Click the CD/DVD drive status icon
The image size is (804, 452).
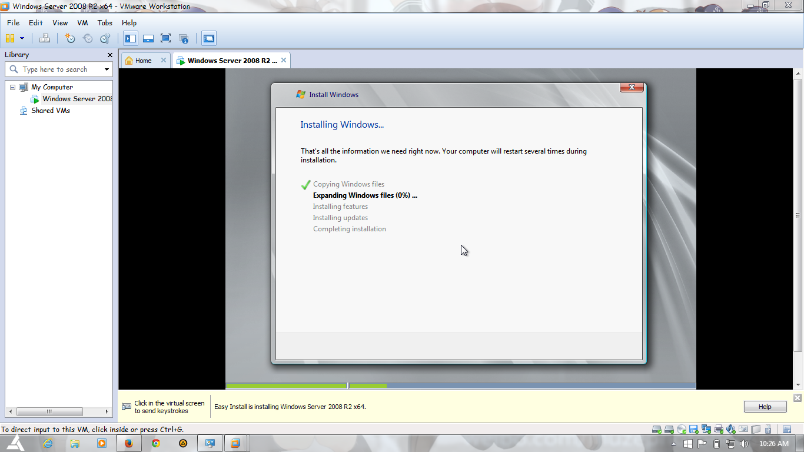tap(682, 429)
